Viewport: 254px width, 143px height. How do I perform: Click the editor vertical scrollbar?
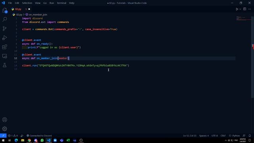[252, 57]
